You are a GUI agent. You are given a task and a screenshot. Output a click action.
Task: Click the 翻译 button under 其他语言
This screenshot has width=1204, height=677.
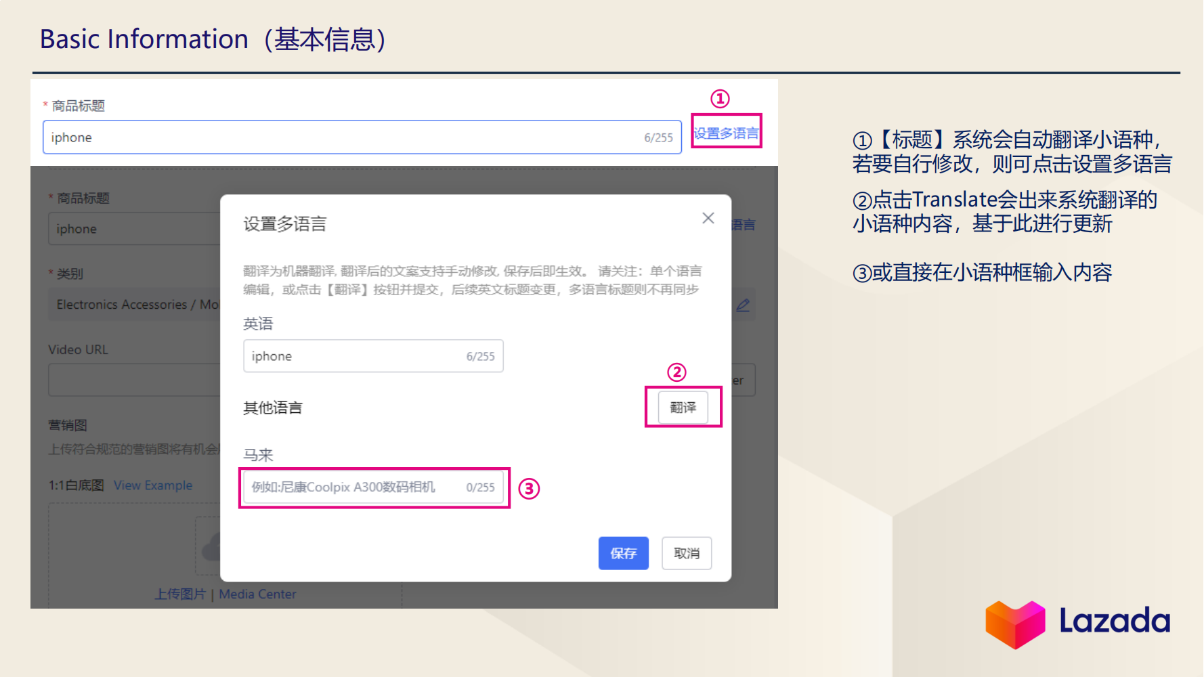682,407
